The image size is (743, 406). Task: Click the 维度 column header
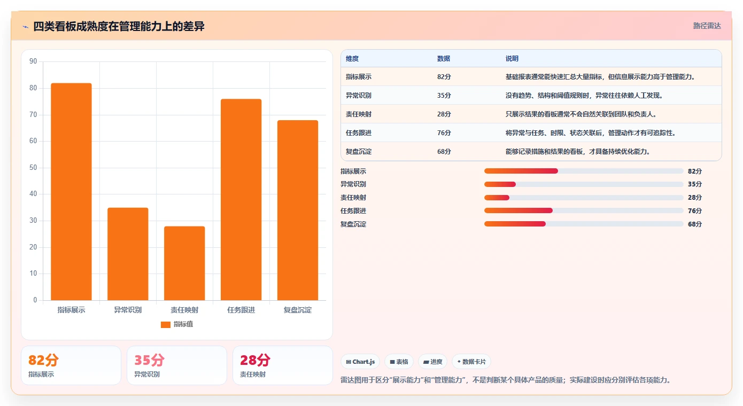(352, 59)
